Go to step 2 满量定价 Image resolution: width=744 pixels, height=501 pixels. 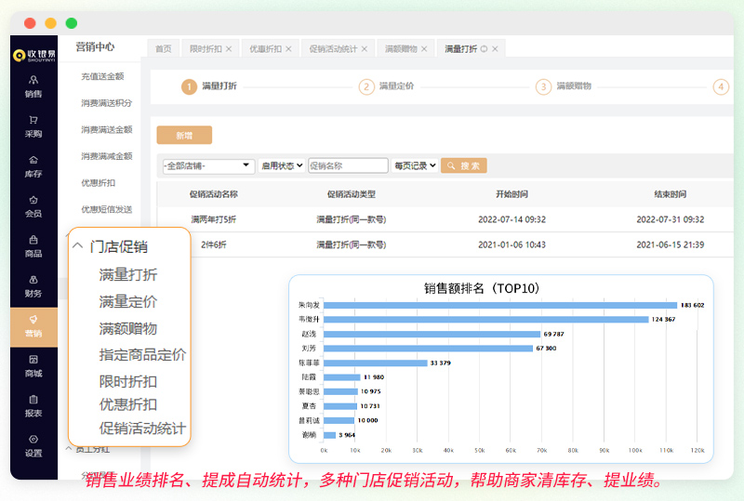[x=386, y=86]
